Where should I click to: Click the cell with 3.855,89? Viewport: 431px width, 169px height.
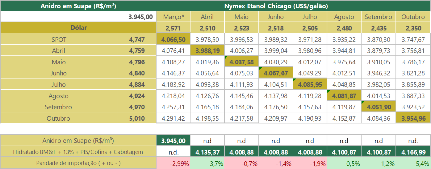coord(413,85)
